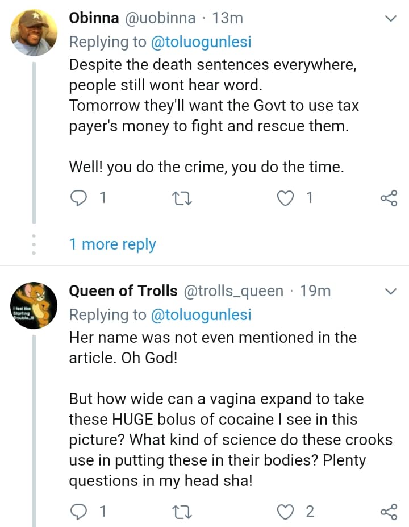
Task: Expand the "1 more reply" thread
Action: tap(112, 244)
